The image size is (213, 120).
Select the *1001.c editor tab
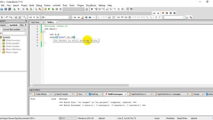coord(50,22)
